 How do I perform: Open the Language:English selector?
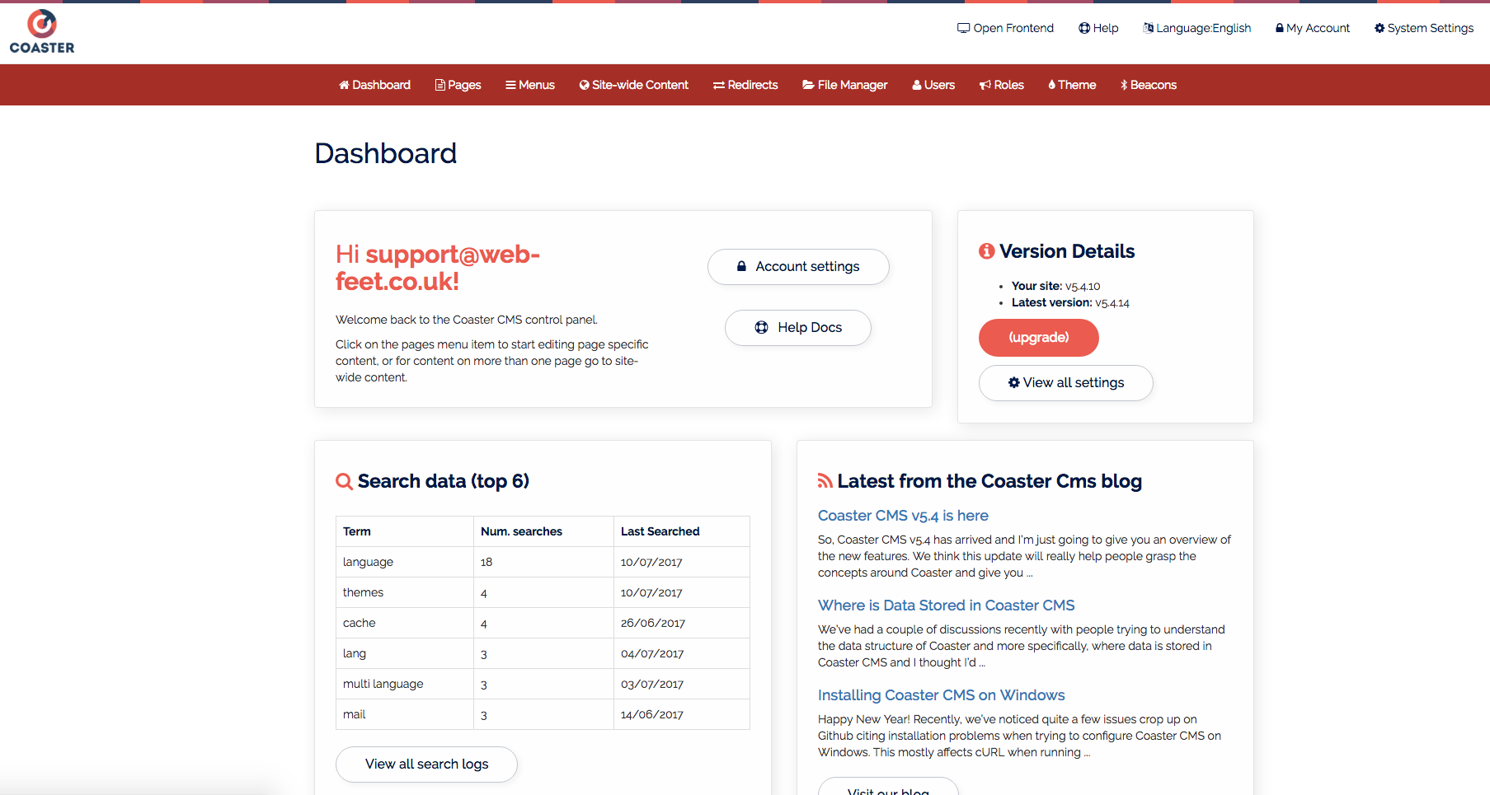pyautogui.click(x=1197, y=28)
